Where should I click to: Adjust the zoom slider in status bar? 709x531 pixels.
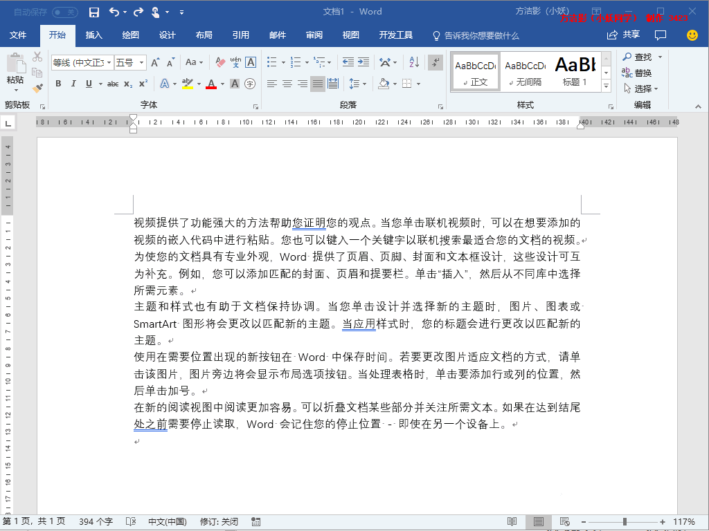point(625,522)
